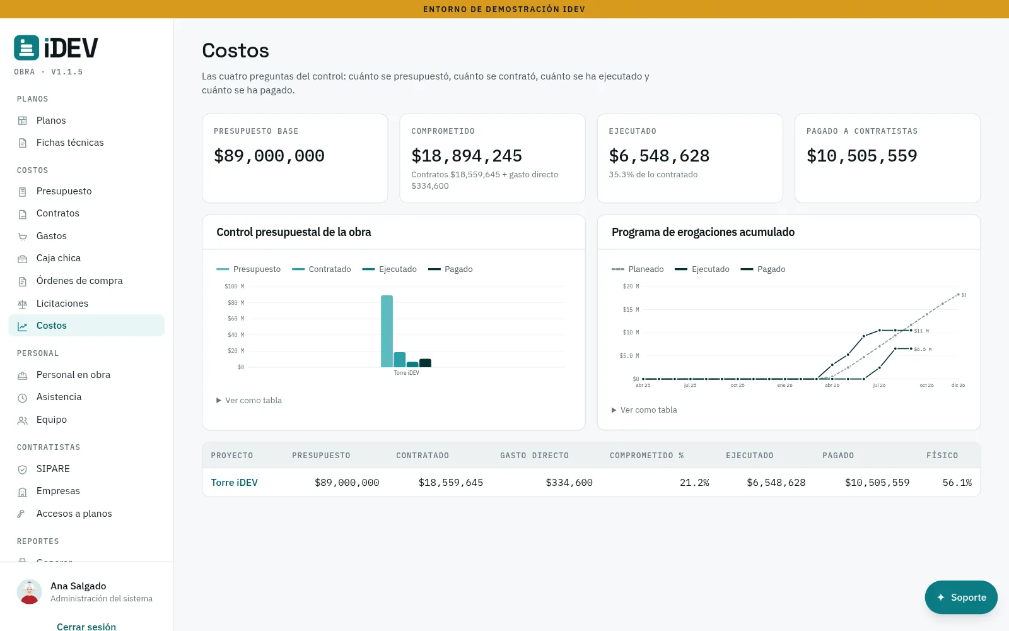The image size is (1009, 631).
Task: Click the Contratos sidebar icon
Action: click(x=23, y=214)
